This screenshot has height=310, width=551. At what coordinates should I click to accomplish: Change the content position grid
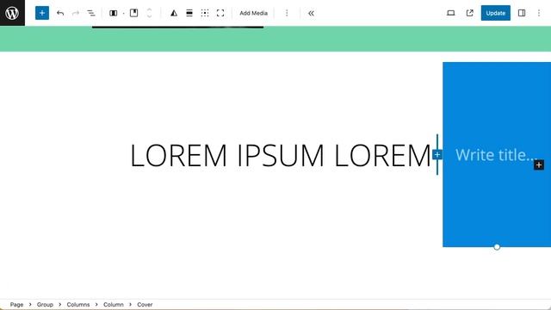(x=205, y=13)
